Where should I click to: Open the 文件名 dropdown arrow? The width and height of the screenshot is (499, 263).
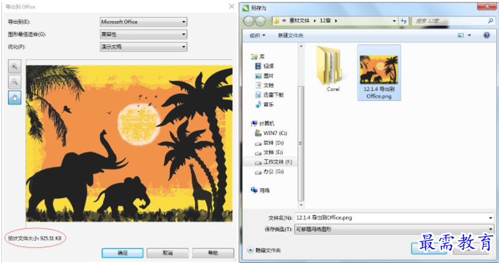[490, 218]
